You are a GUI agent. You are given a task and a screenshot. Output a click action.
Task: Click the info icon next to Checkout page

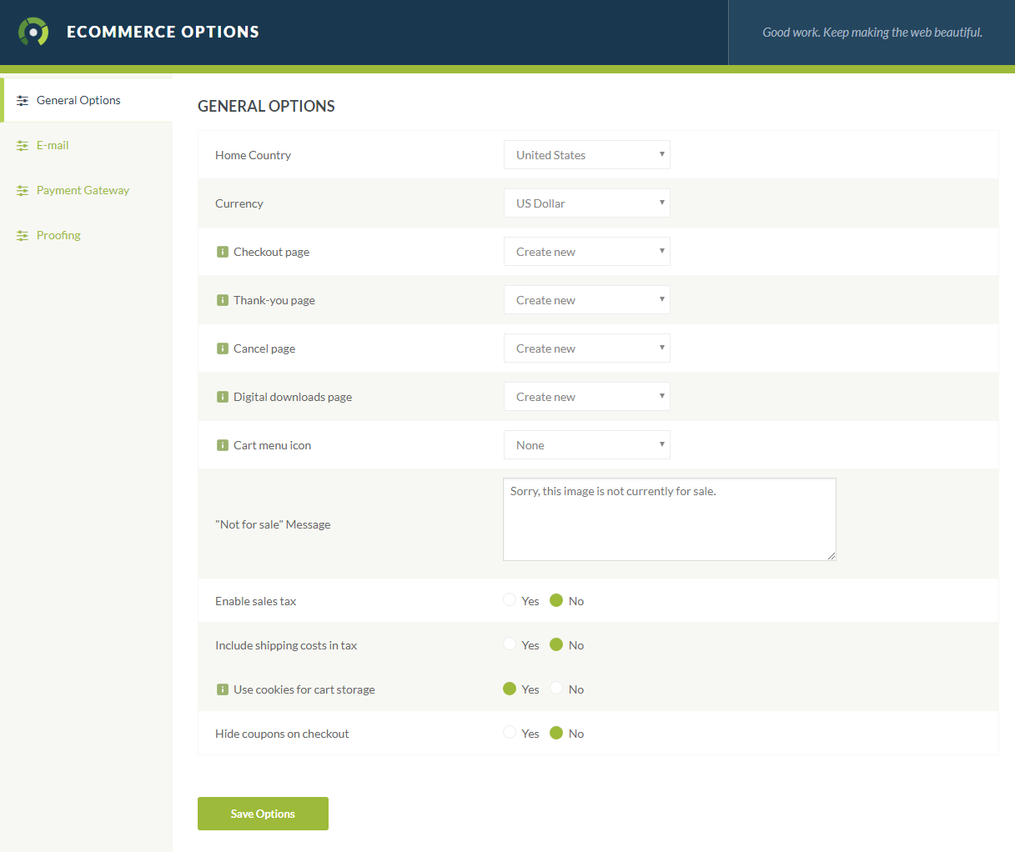click(x=222, y=251)
